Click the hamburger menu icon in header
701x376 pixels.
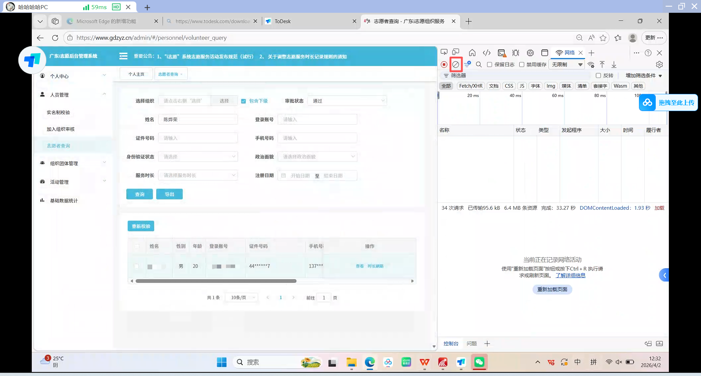tap(123, 56)
